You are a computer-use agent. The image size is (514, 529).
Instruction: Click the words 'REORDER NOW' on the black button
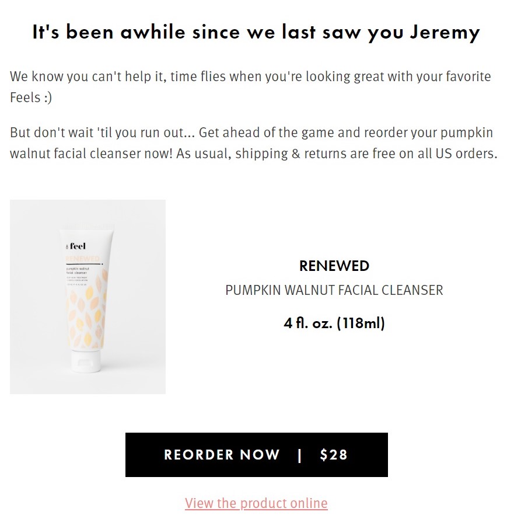[x=222, y=454]
